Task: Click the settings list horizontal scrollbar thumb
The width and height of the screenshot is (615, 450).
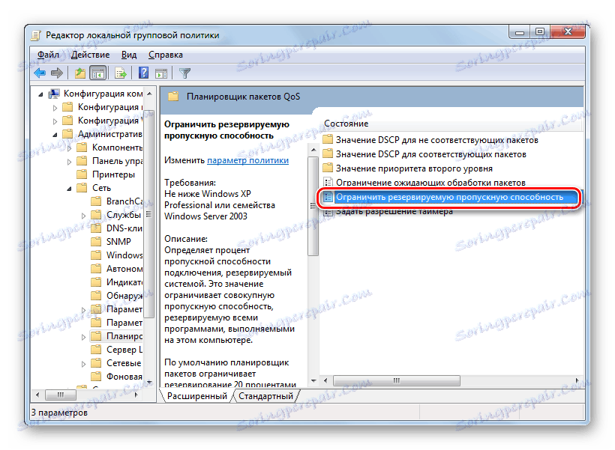Action: click(x=397, y=380)
